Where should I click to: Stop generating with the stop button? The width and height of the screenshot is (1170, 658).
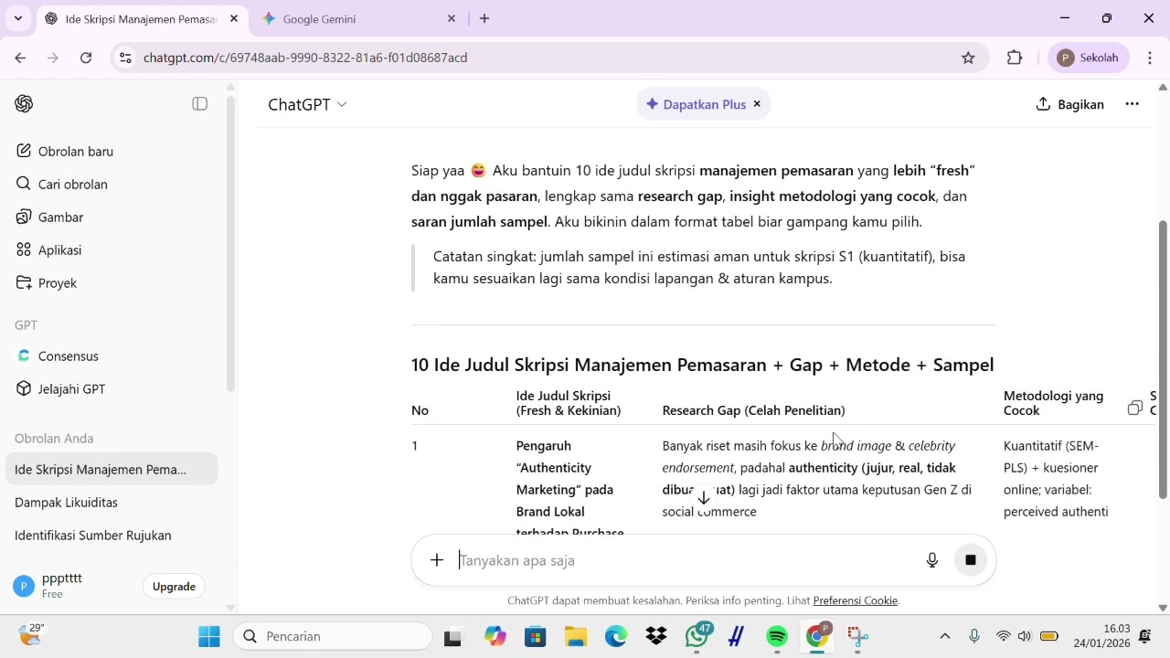971,560
